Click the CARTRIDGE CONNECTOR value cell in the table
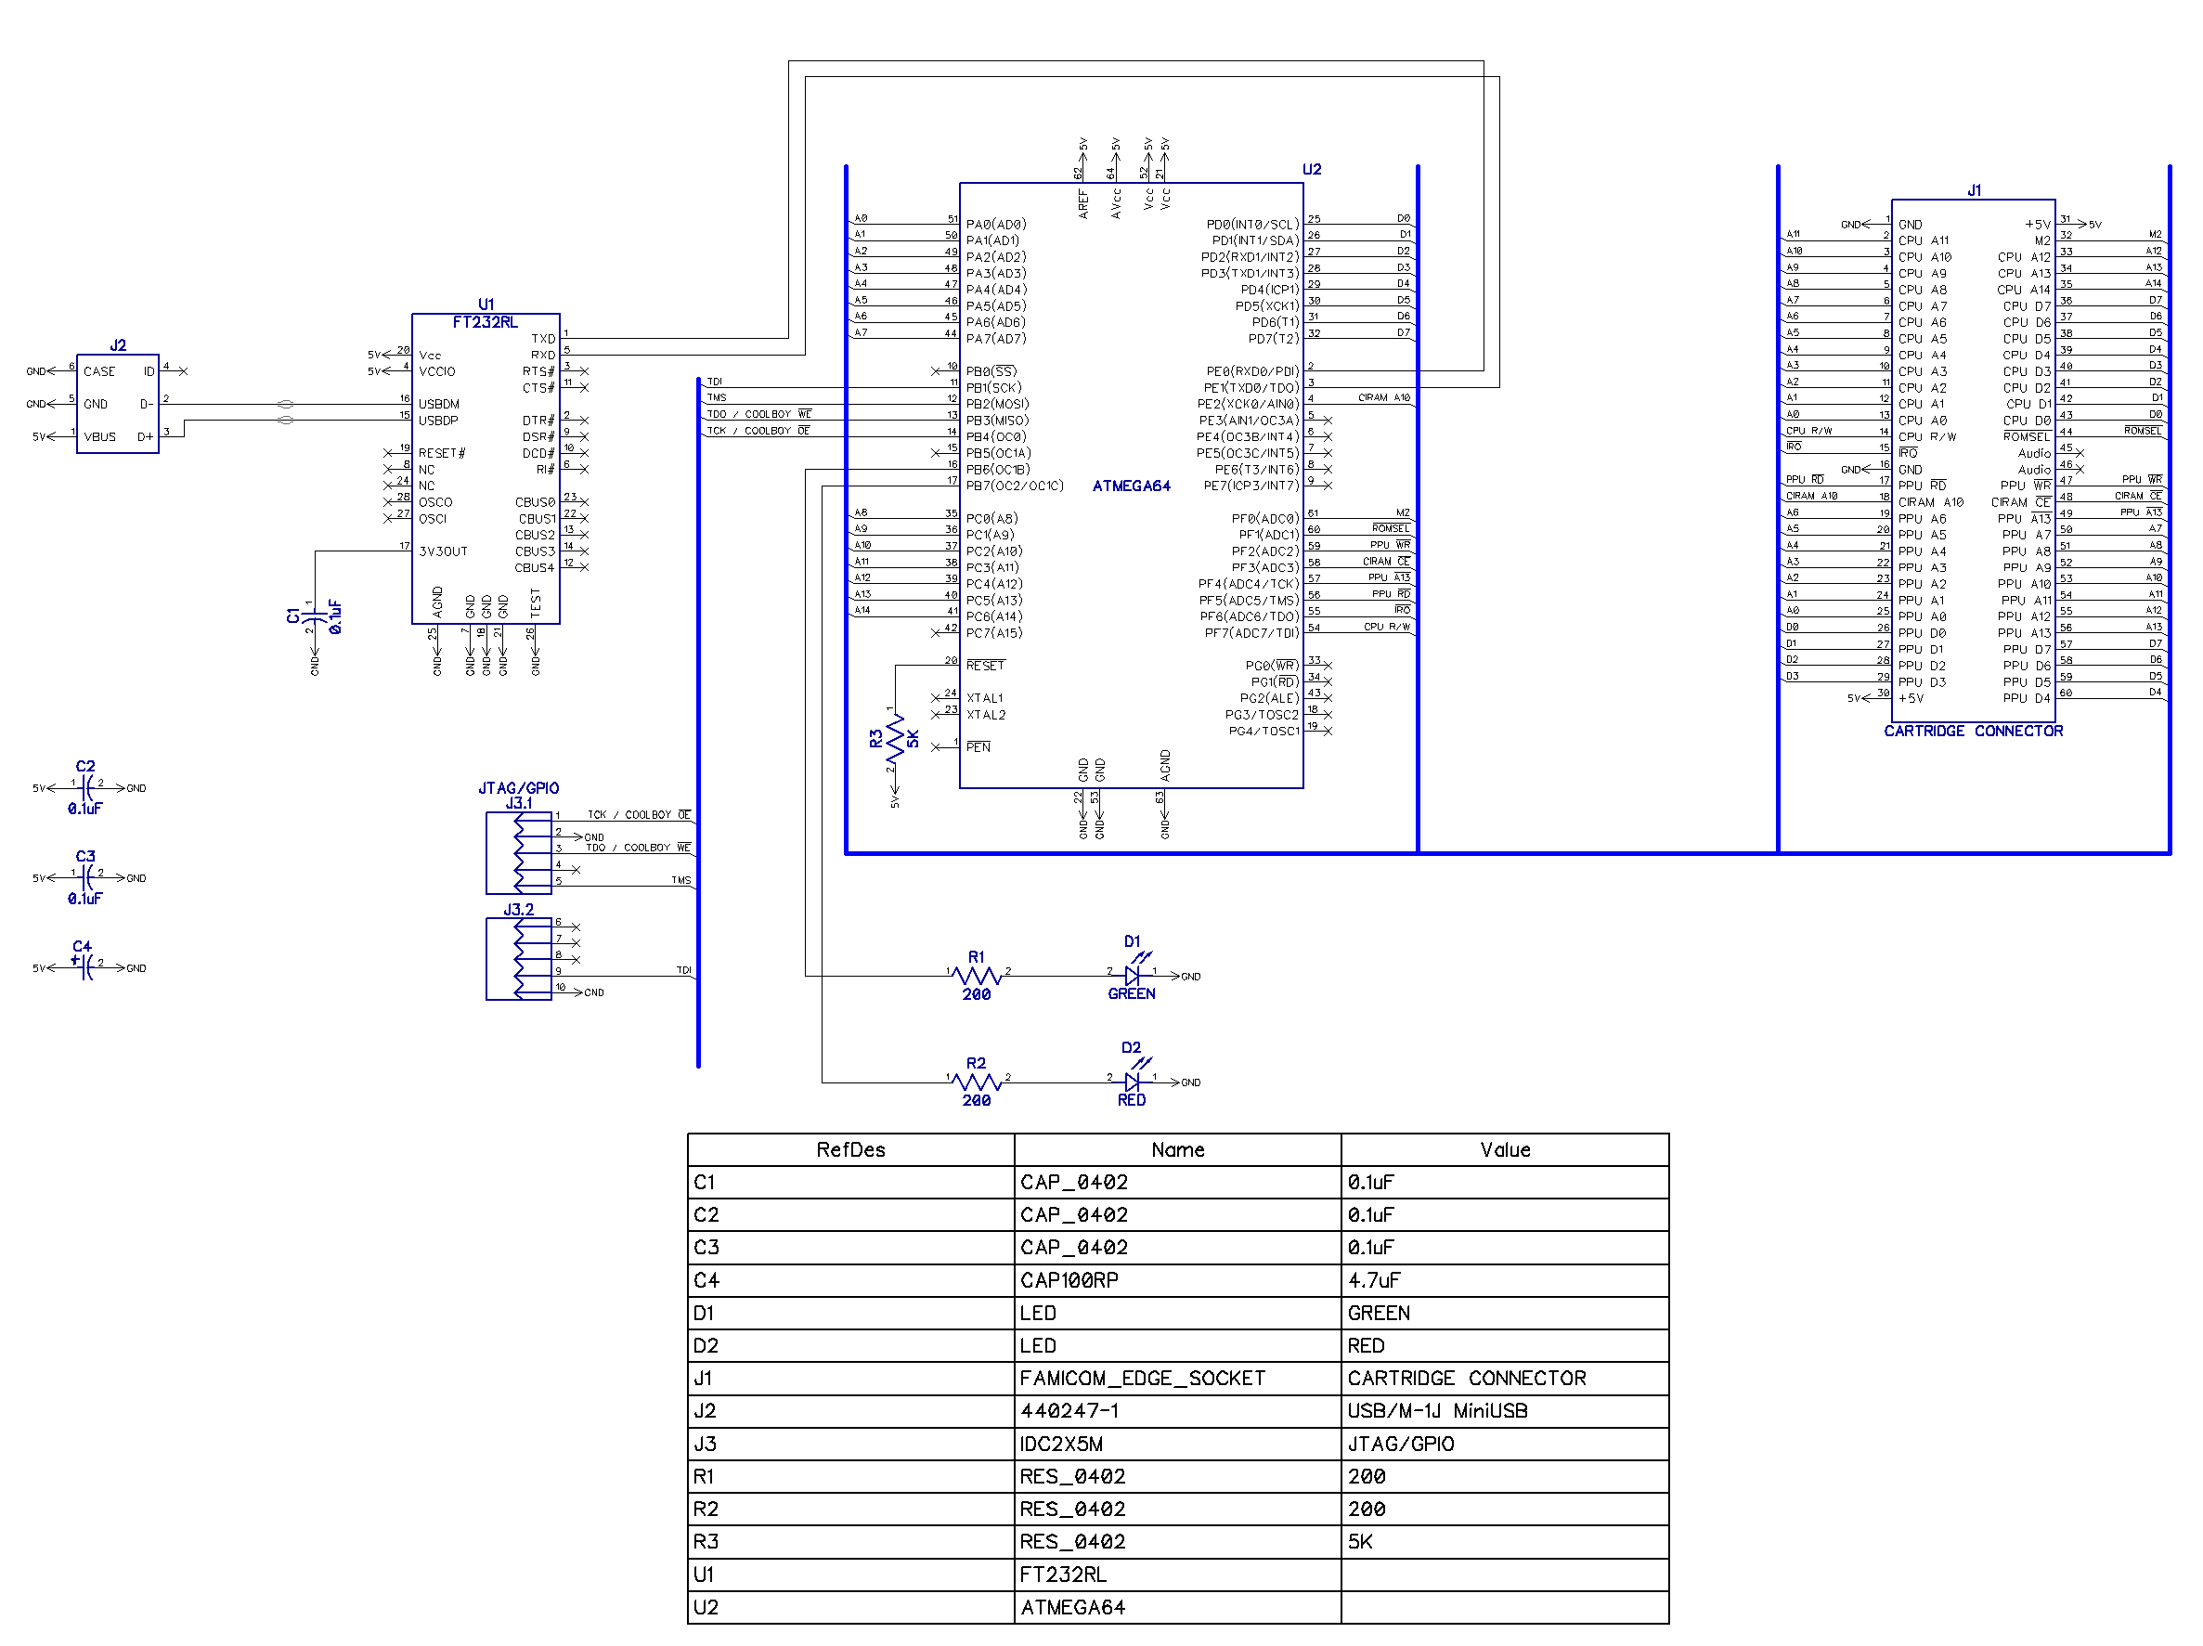2203x1646 pixels. [x=1505, y=1378]
